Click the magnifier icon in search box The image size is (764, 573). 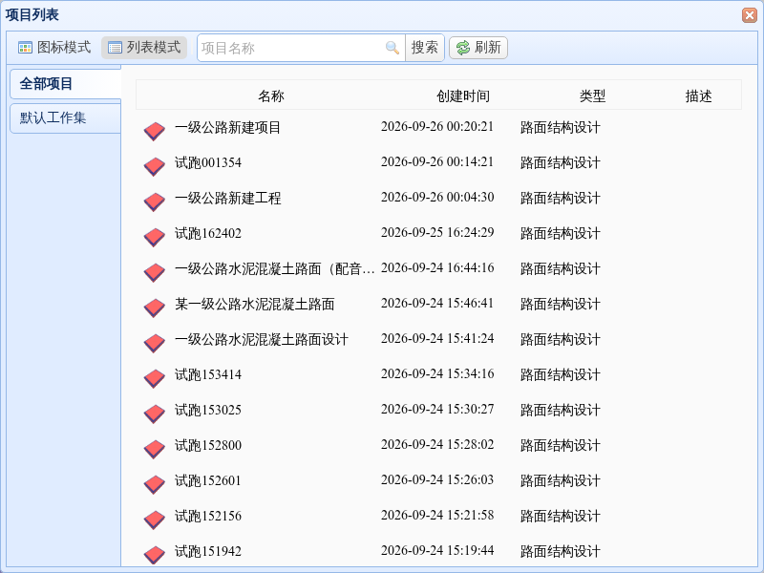(393, 48)
